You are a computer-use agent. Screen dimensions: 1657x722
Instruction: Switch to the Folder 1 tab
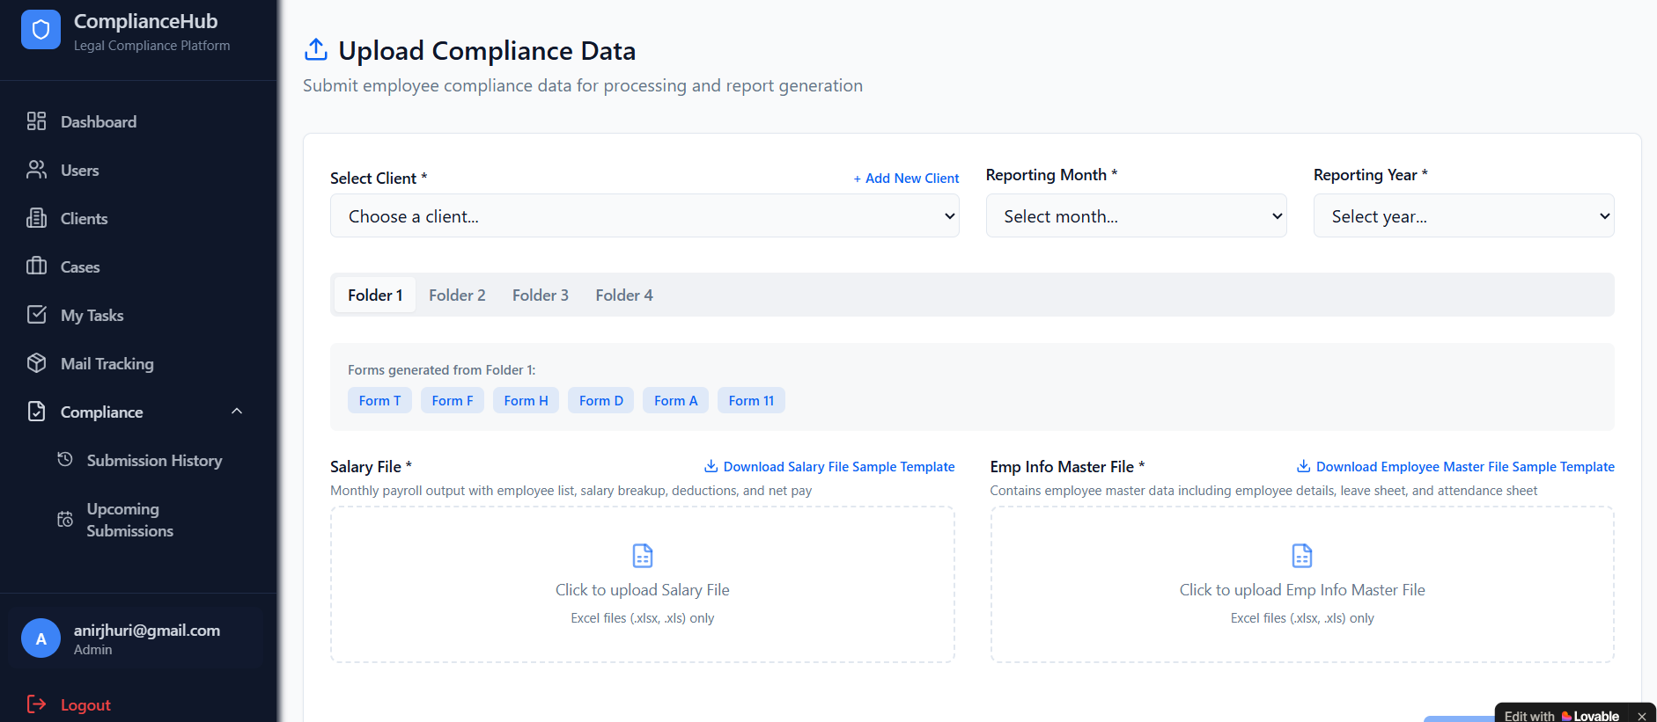(x=375, y=295)
